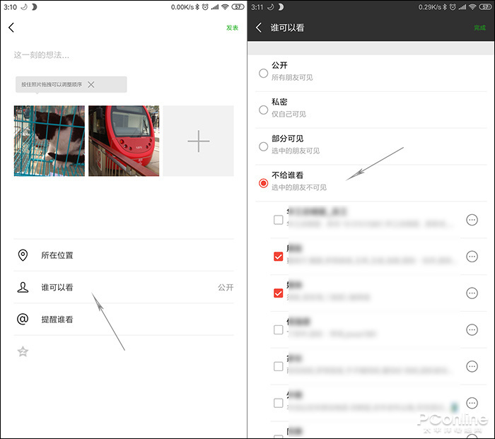Tap the right screen battery indicator

coord(485,7)
